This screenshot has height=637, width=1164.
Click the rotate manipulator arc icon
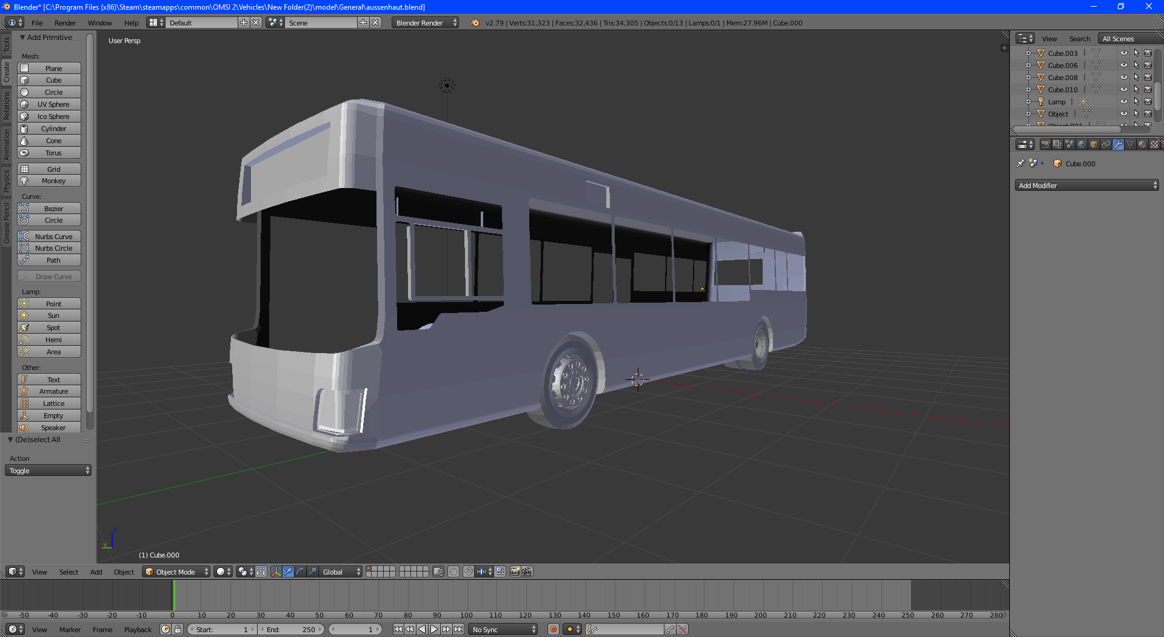300,571
